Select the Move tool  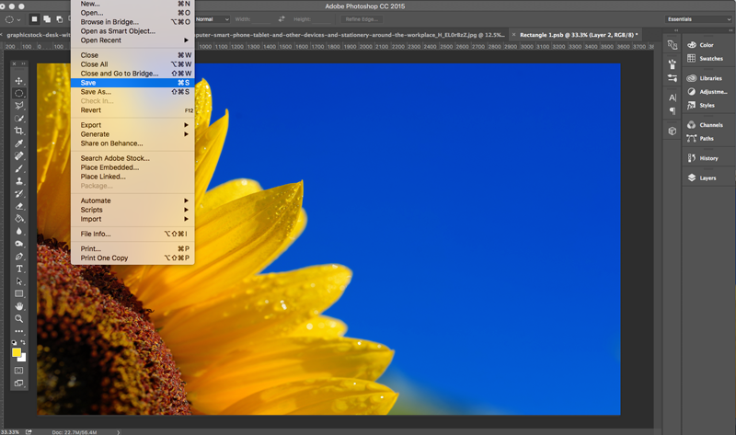[18, 81]
